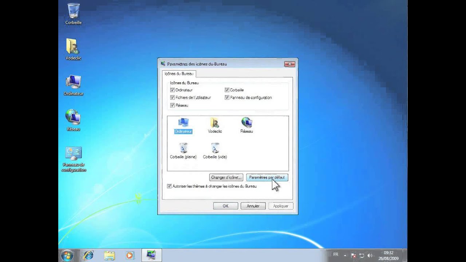Open Windows Explorer from the taskbar
The image size is (466, 262).
click(x=109, y=255)
